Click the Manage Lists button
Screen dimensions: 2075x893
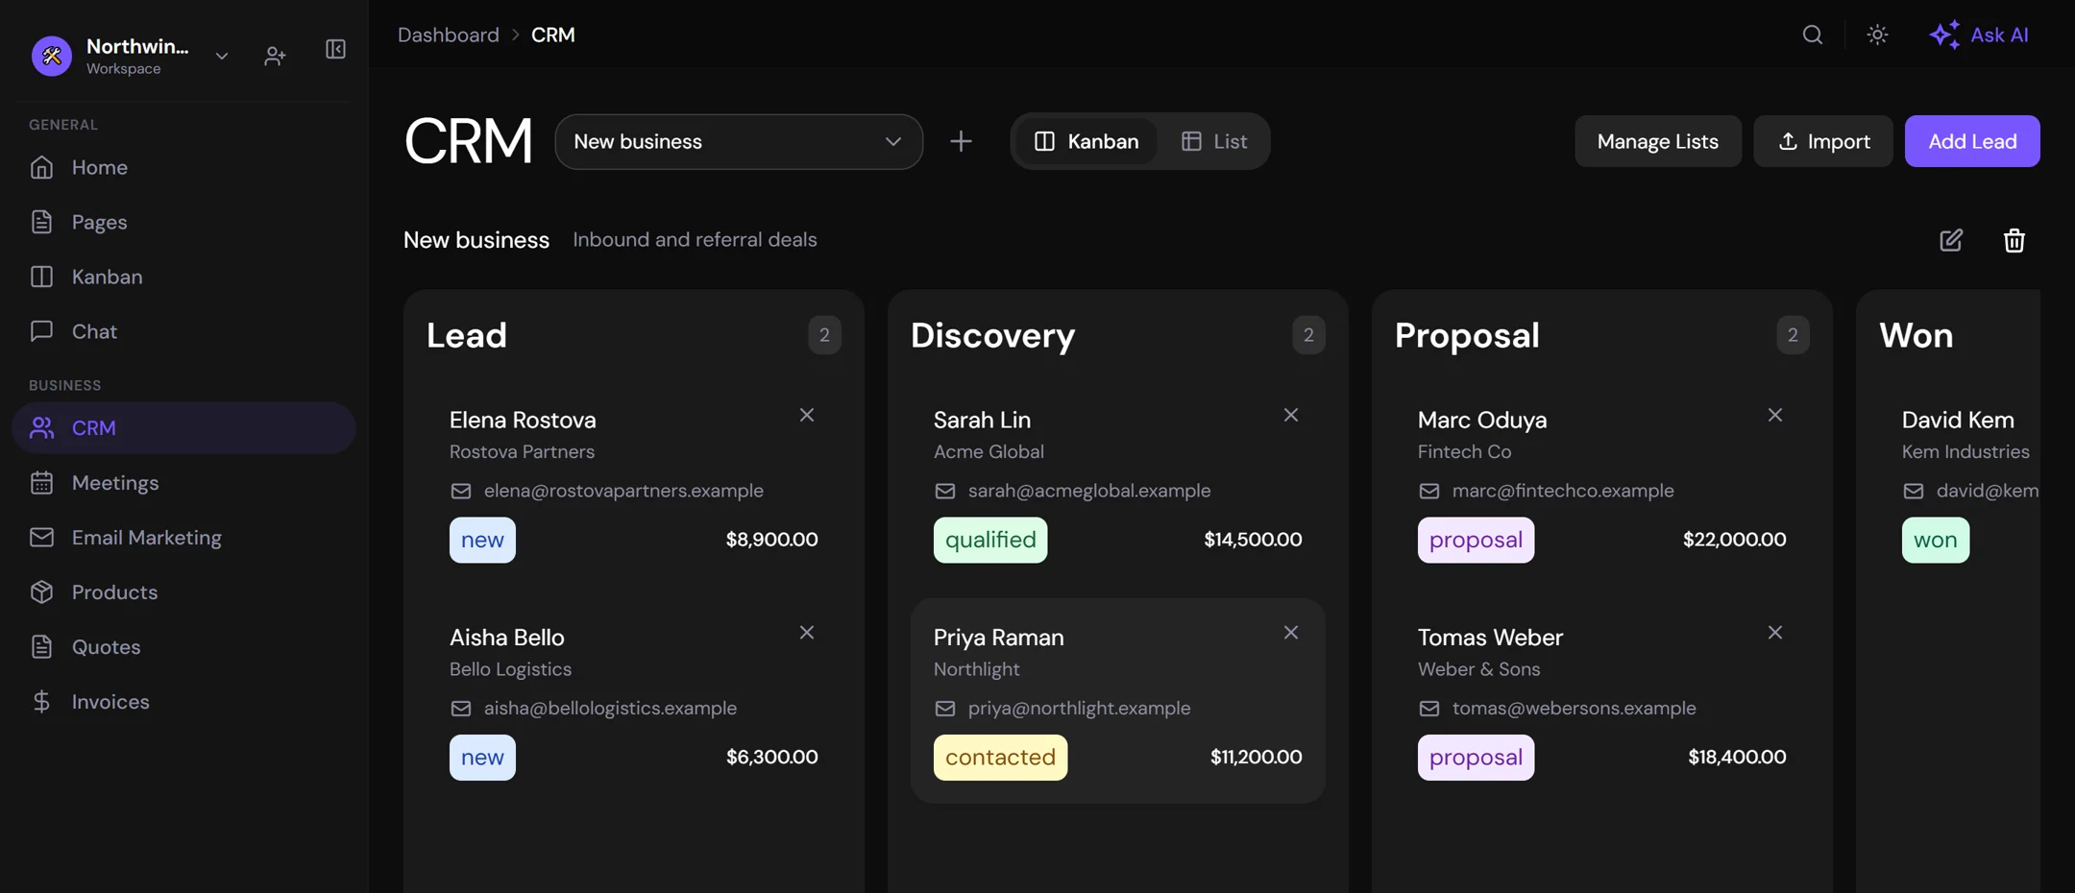click(1657, 141)
